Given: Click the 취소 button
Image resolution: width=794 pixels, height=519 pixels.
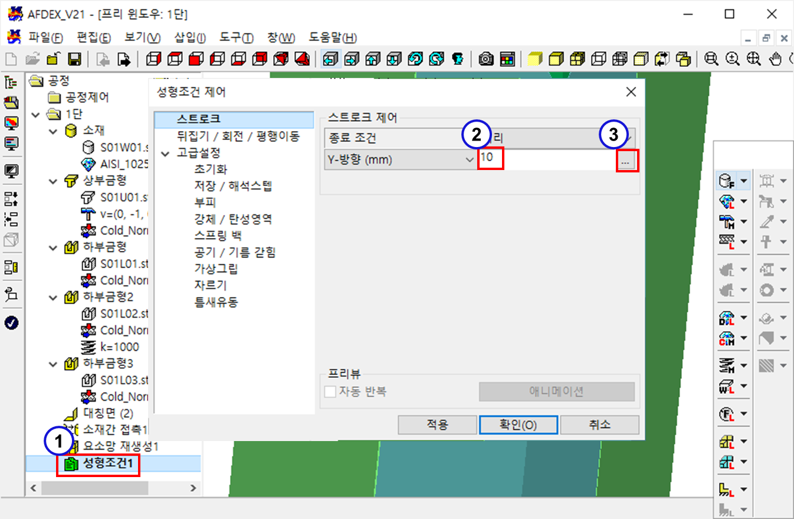Looking at the screenshot, I should (x=599, y=425).
